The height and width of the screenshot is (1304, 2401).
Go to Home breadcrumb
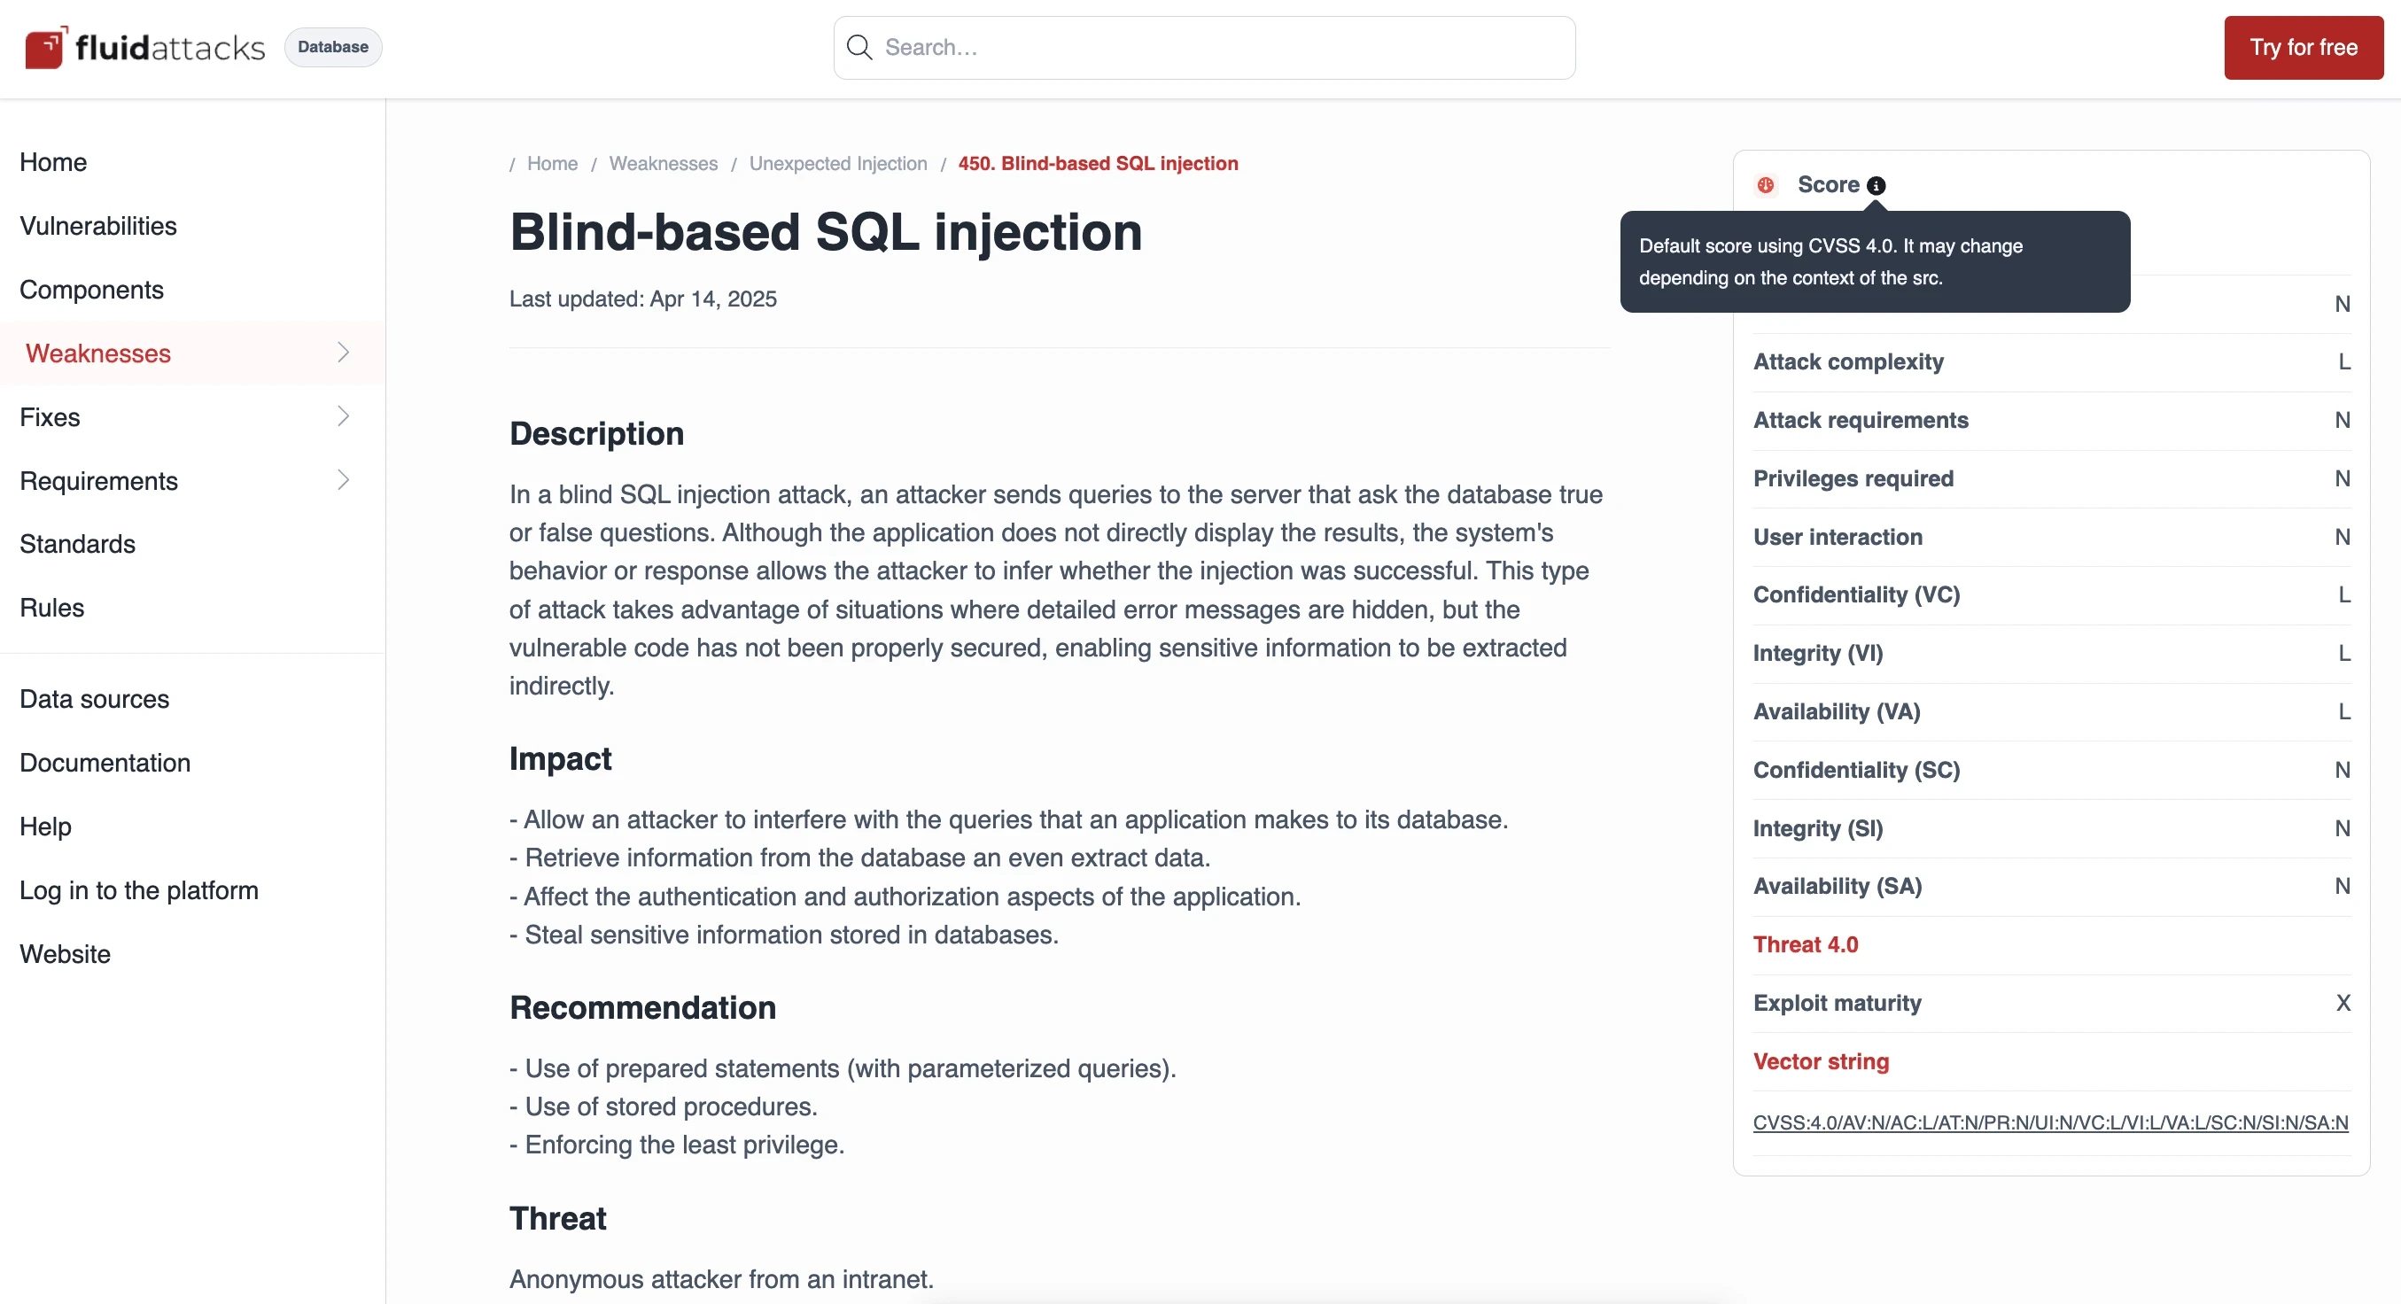click(553, 163)
